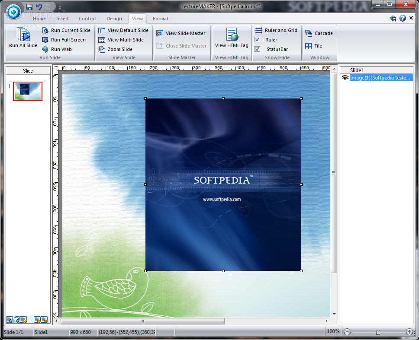Viewport: 419px width, 340px height.
Task: Click the 100% zoom level readout
Action: click(x=333, y=331)
